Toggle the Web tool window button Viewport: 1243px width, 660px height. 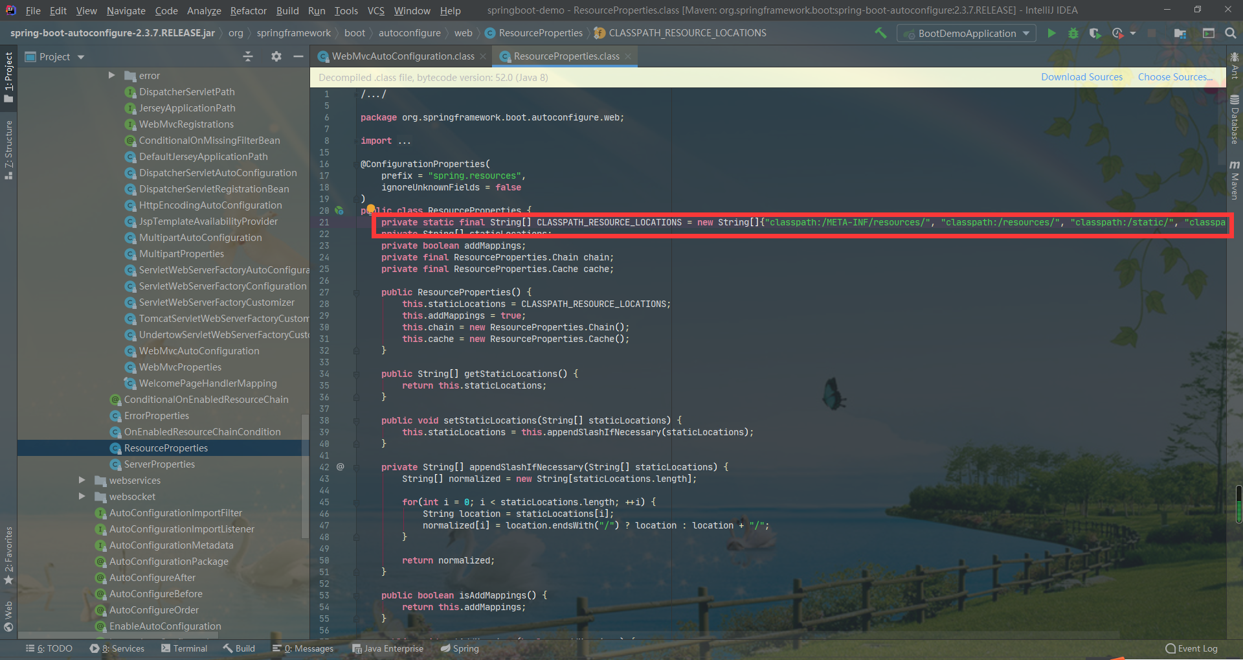[x=8, y=616]
